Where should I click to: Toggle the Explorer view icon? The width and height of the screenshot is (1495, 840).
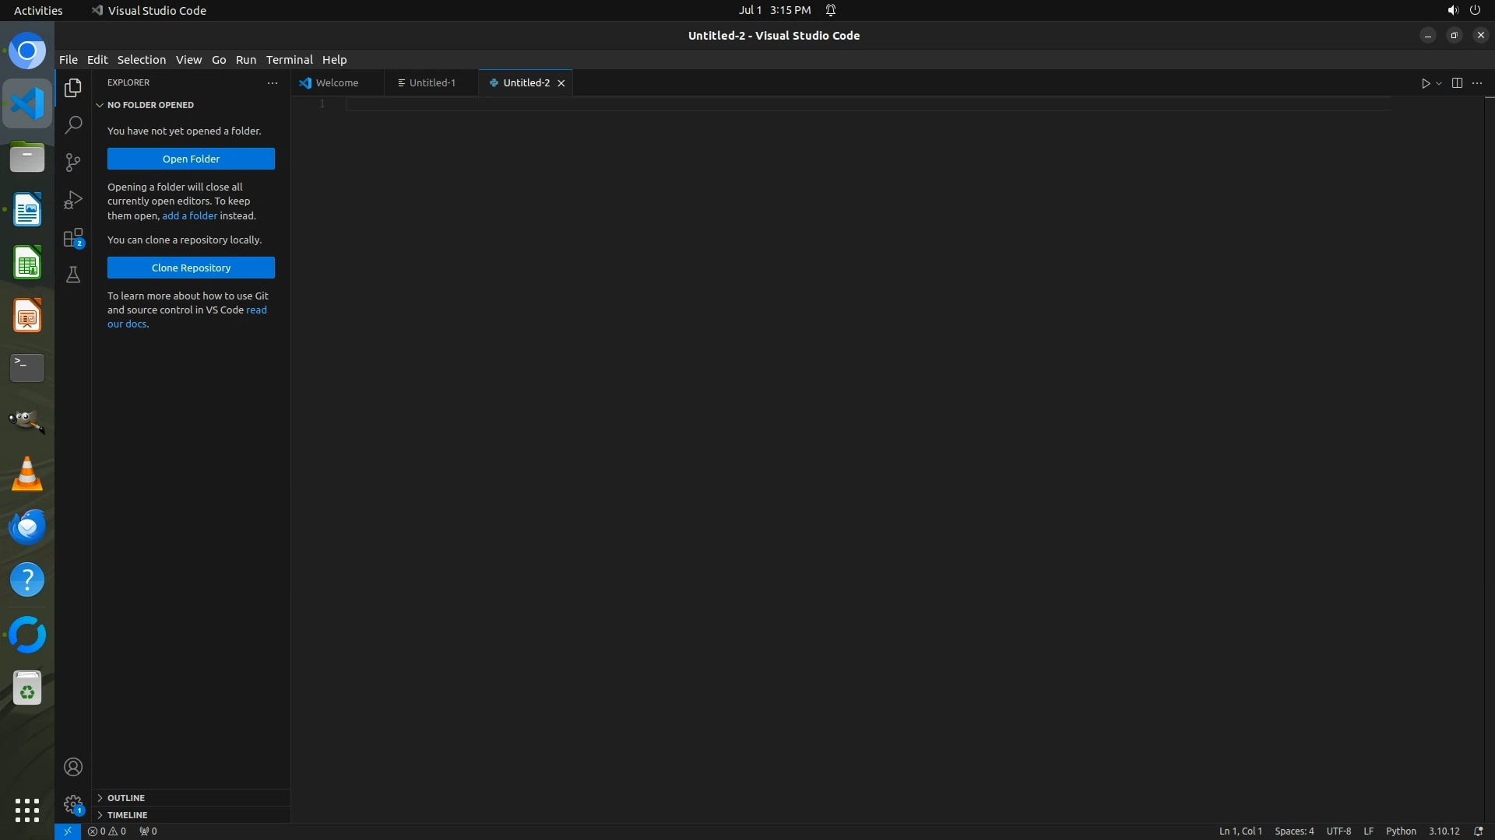click(73, 88)
